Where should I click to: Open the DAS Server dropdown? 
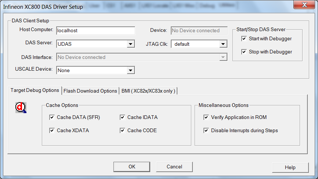130,44
